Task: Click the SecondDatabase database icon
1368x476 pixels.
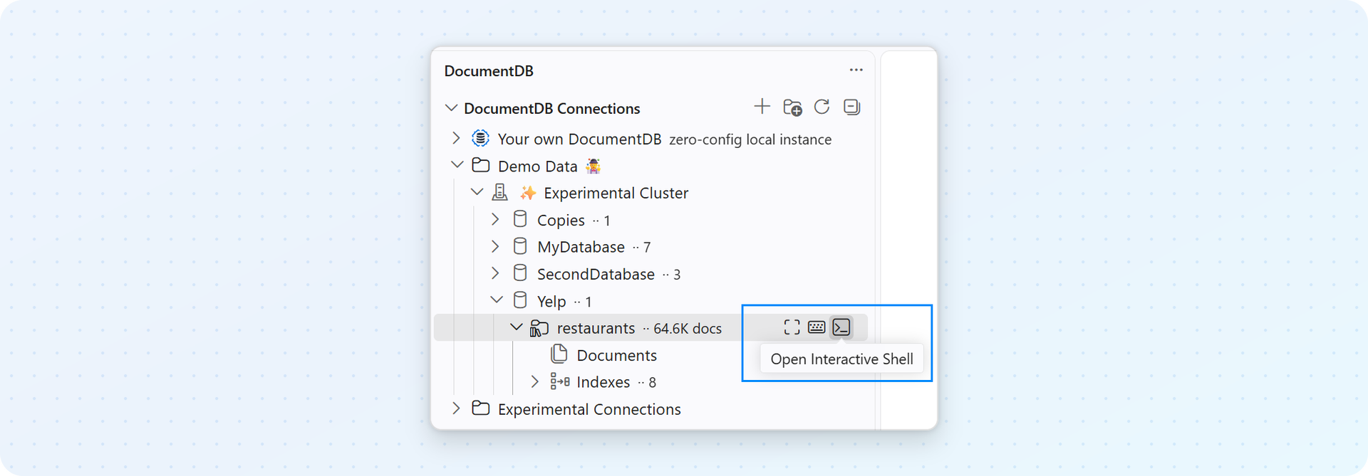Action: (520, 273)
